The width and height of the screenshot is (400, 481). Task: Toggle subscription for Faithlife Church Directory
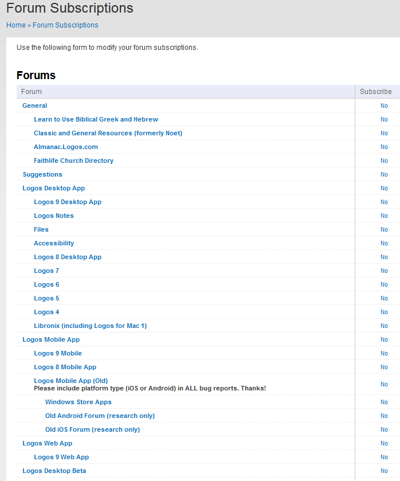pos(384,161)
